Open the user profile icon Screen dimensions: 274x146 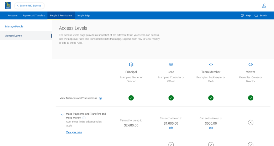click(264, 6)
